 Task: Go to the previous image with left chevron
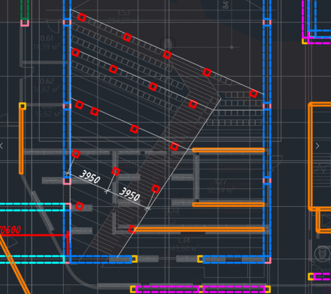coord(2,146)
